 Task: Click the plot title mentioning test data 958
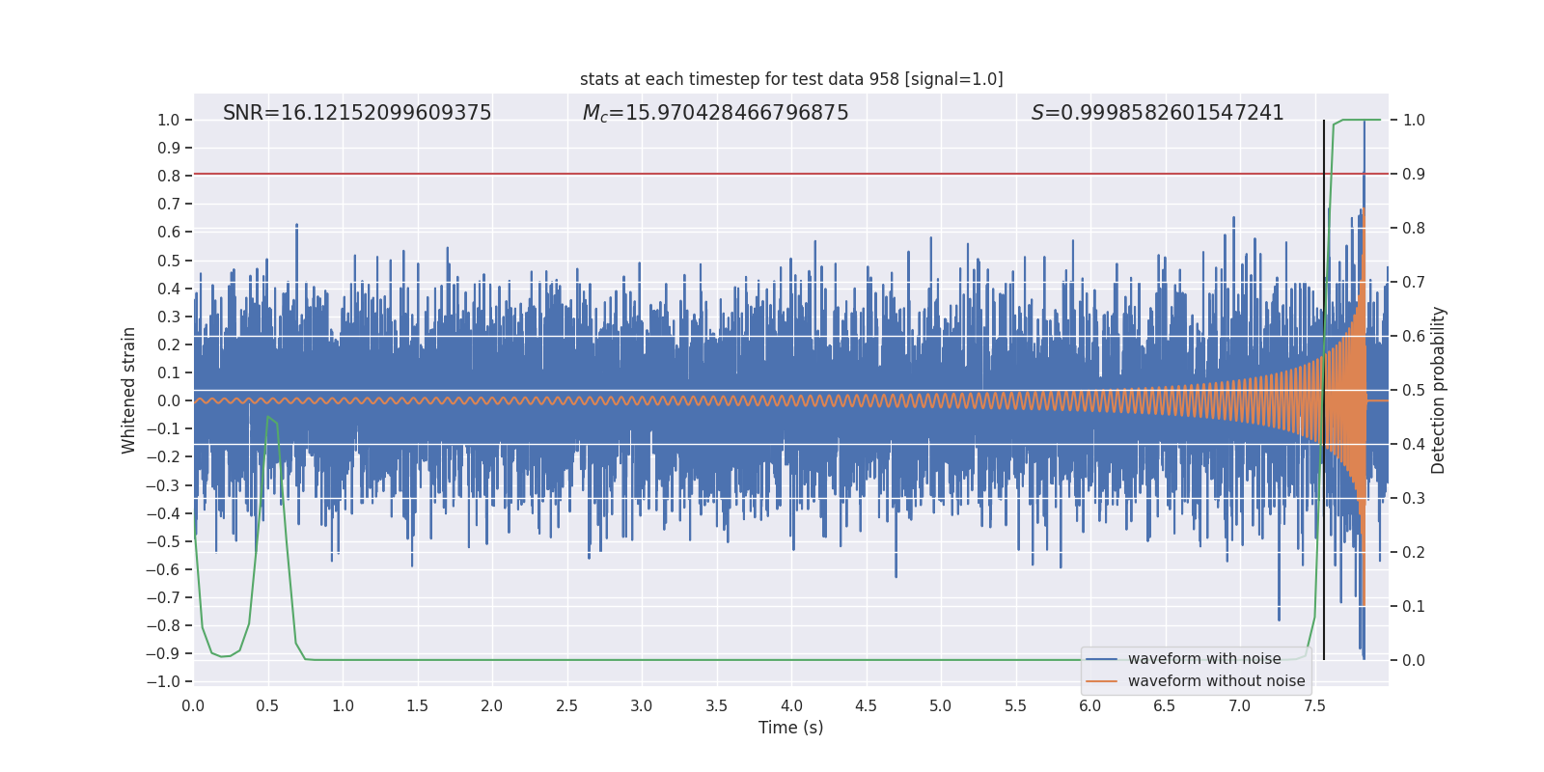791,79
